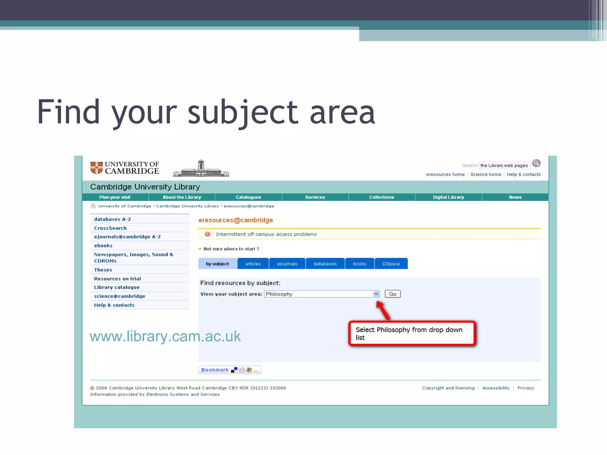The height and width of the screenshot is (455, 607).
Task: Click the Bookmark sharing icons button
Action: pos(230,370)
